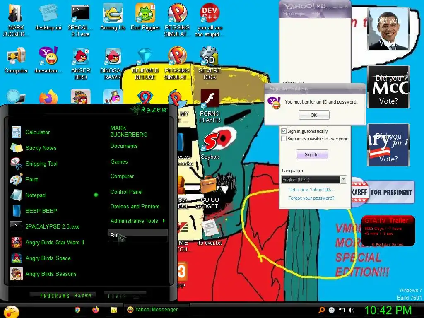Open the GO GO GADGET briefcase icon

pos(210,193)
